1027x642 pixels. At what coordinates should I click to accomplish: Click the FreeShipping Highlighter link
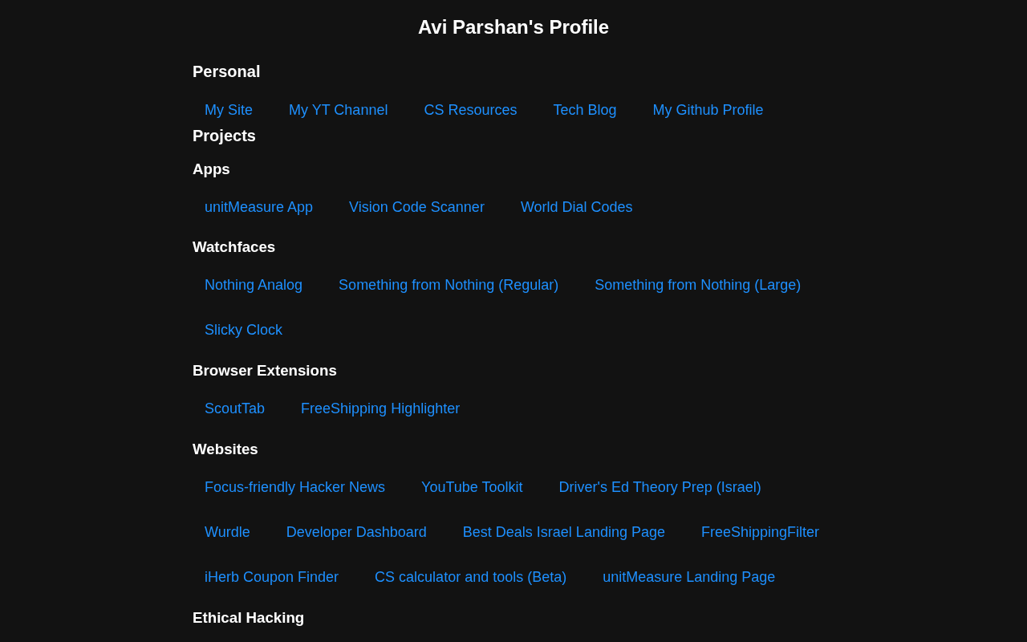(x=380, y=408)
